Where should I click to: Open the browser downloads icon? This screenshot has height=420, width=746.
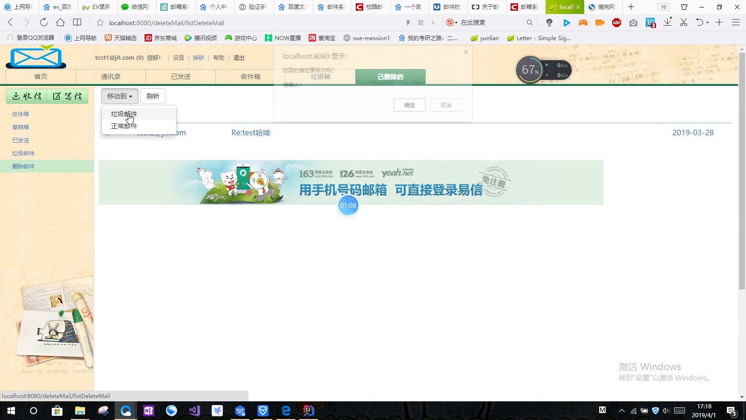tap(667, 22)
